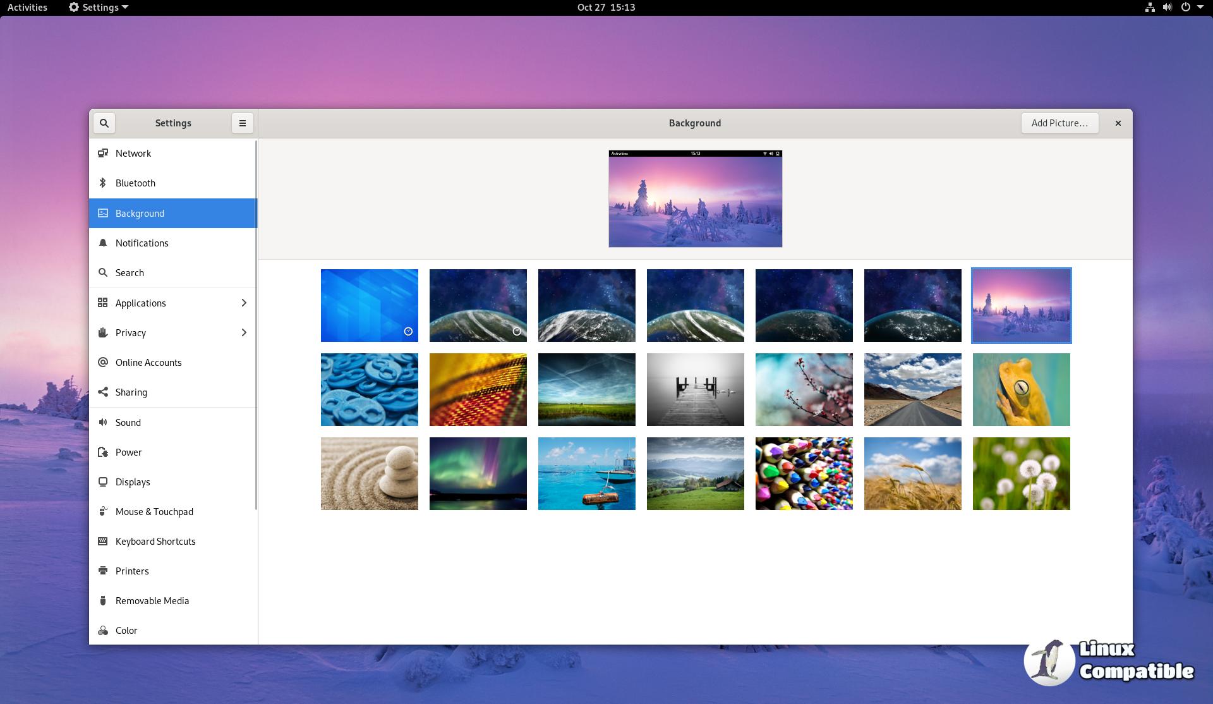Viewport: 1213px width, 704px height.
Task: Click the Sound speaker icon in the sidebar
Action: click(x=103, y=422)
